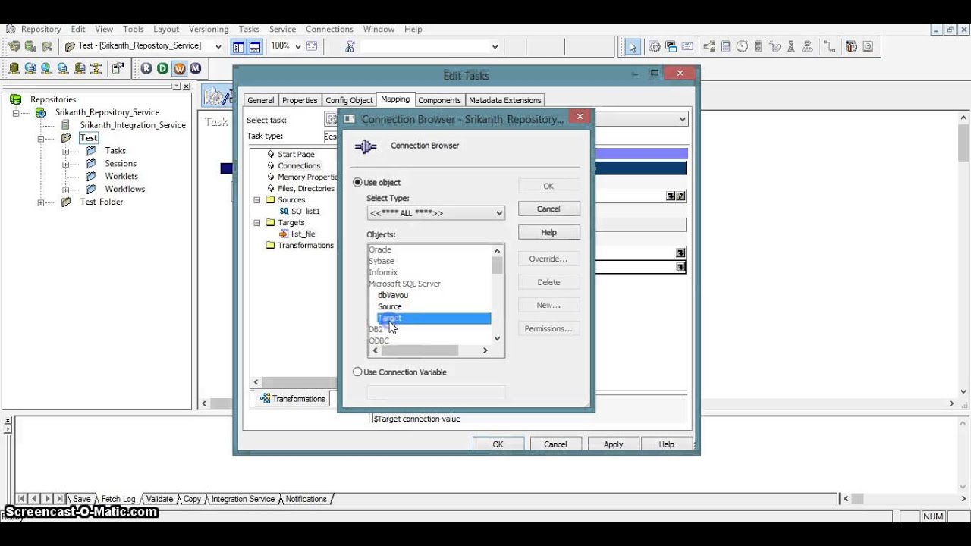
Task: Click the Objects list scroll down arrow
Action: point(497,339)
